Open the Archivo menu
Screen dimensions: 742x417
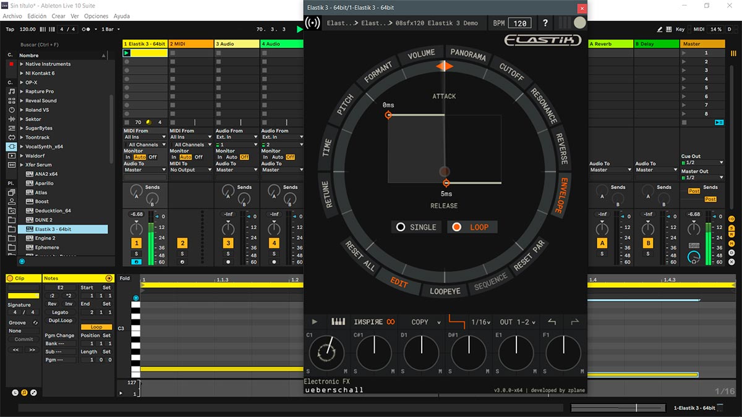point(13,16)
